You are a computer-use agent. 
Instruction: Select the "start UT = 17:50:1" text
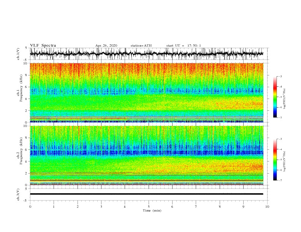tap(184, 45)
